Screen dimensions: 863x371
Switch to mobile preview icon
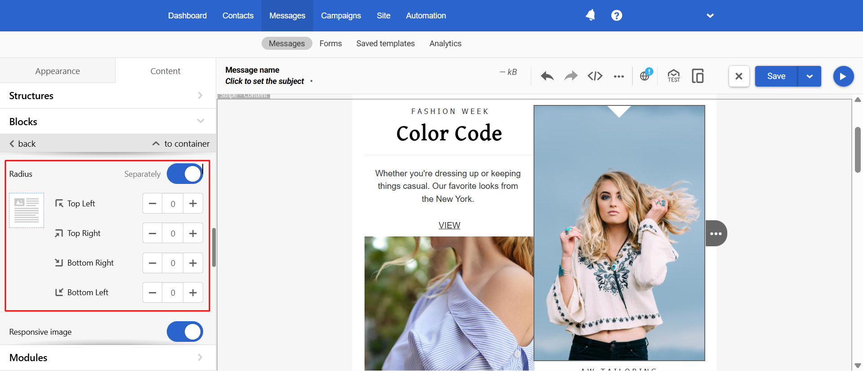[698, 76]
